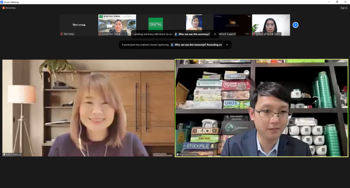350x188 pixels.
Task: Click person icon beside 'Who can see this transcript?'
Action: tap(172, 45)
